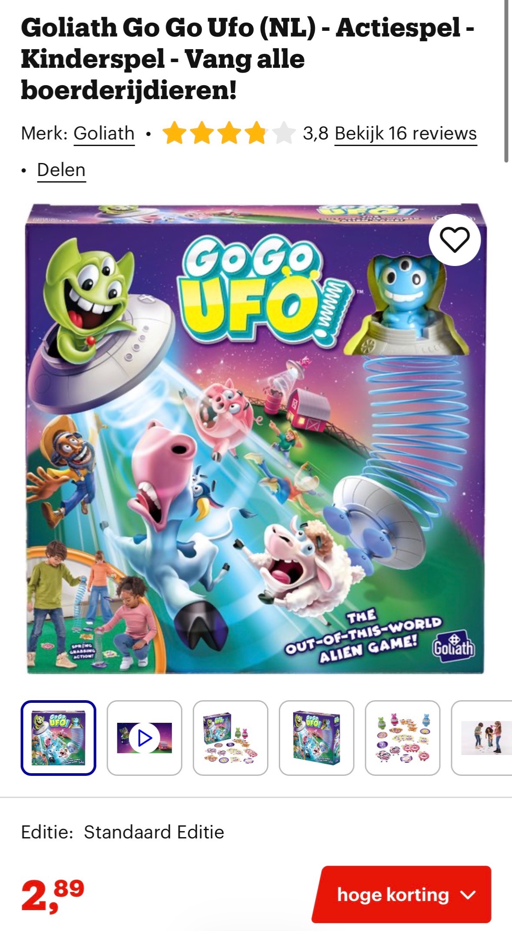
Task: Share product via Delen link
Action: coord(61,170)
